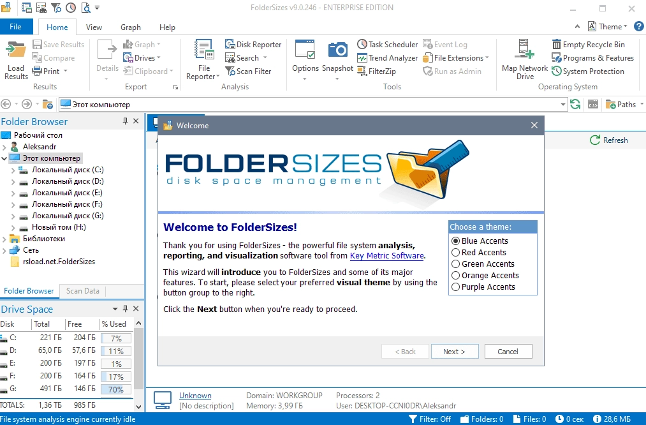This screenshot has height=425, width=646.
Task: Open the command prompt icon by Paths
Action: (x=593, y=104)
